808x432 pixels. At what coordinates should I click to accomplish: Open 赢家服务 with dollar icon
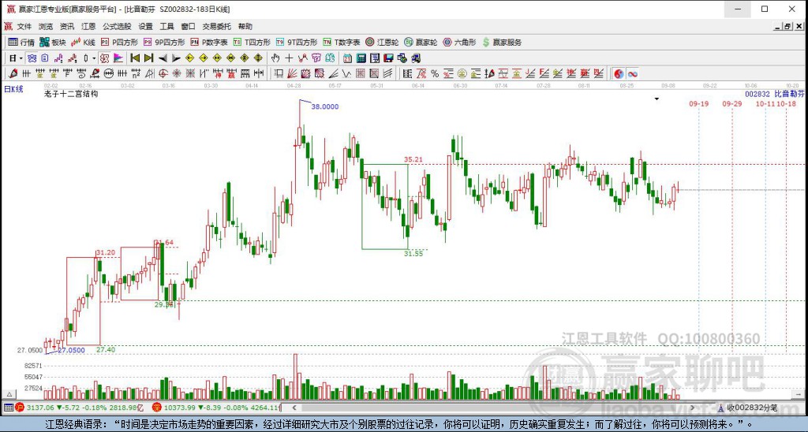tap(502, 43)
